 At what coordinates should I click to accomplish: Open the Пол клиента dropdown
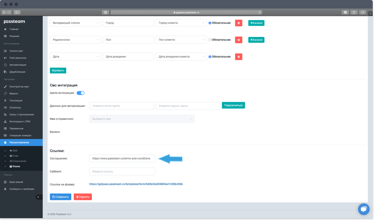pos(181,40)
